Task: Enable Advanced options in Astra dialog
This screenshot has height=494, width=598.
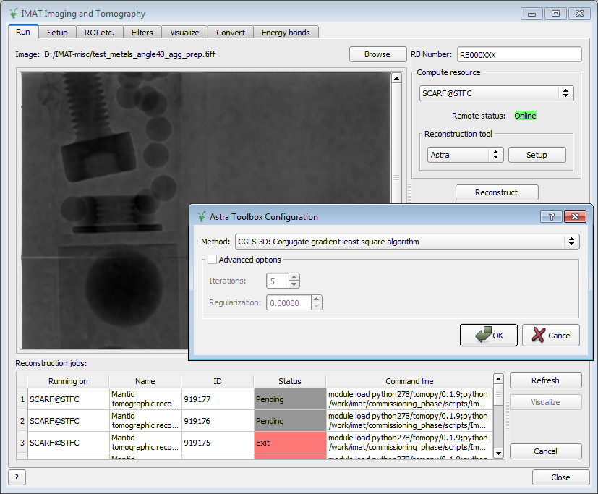Action: coord(213,258)
